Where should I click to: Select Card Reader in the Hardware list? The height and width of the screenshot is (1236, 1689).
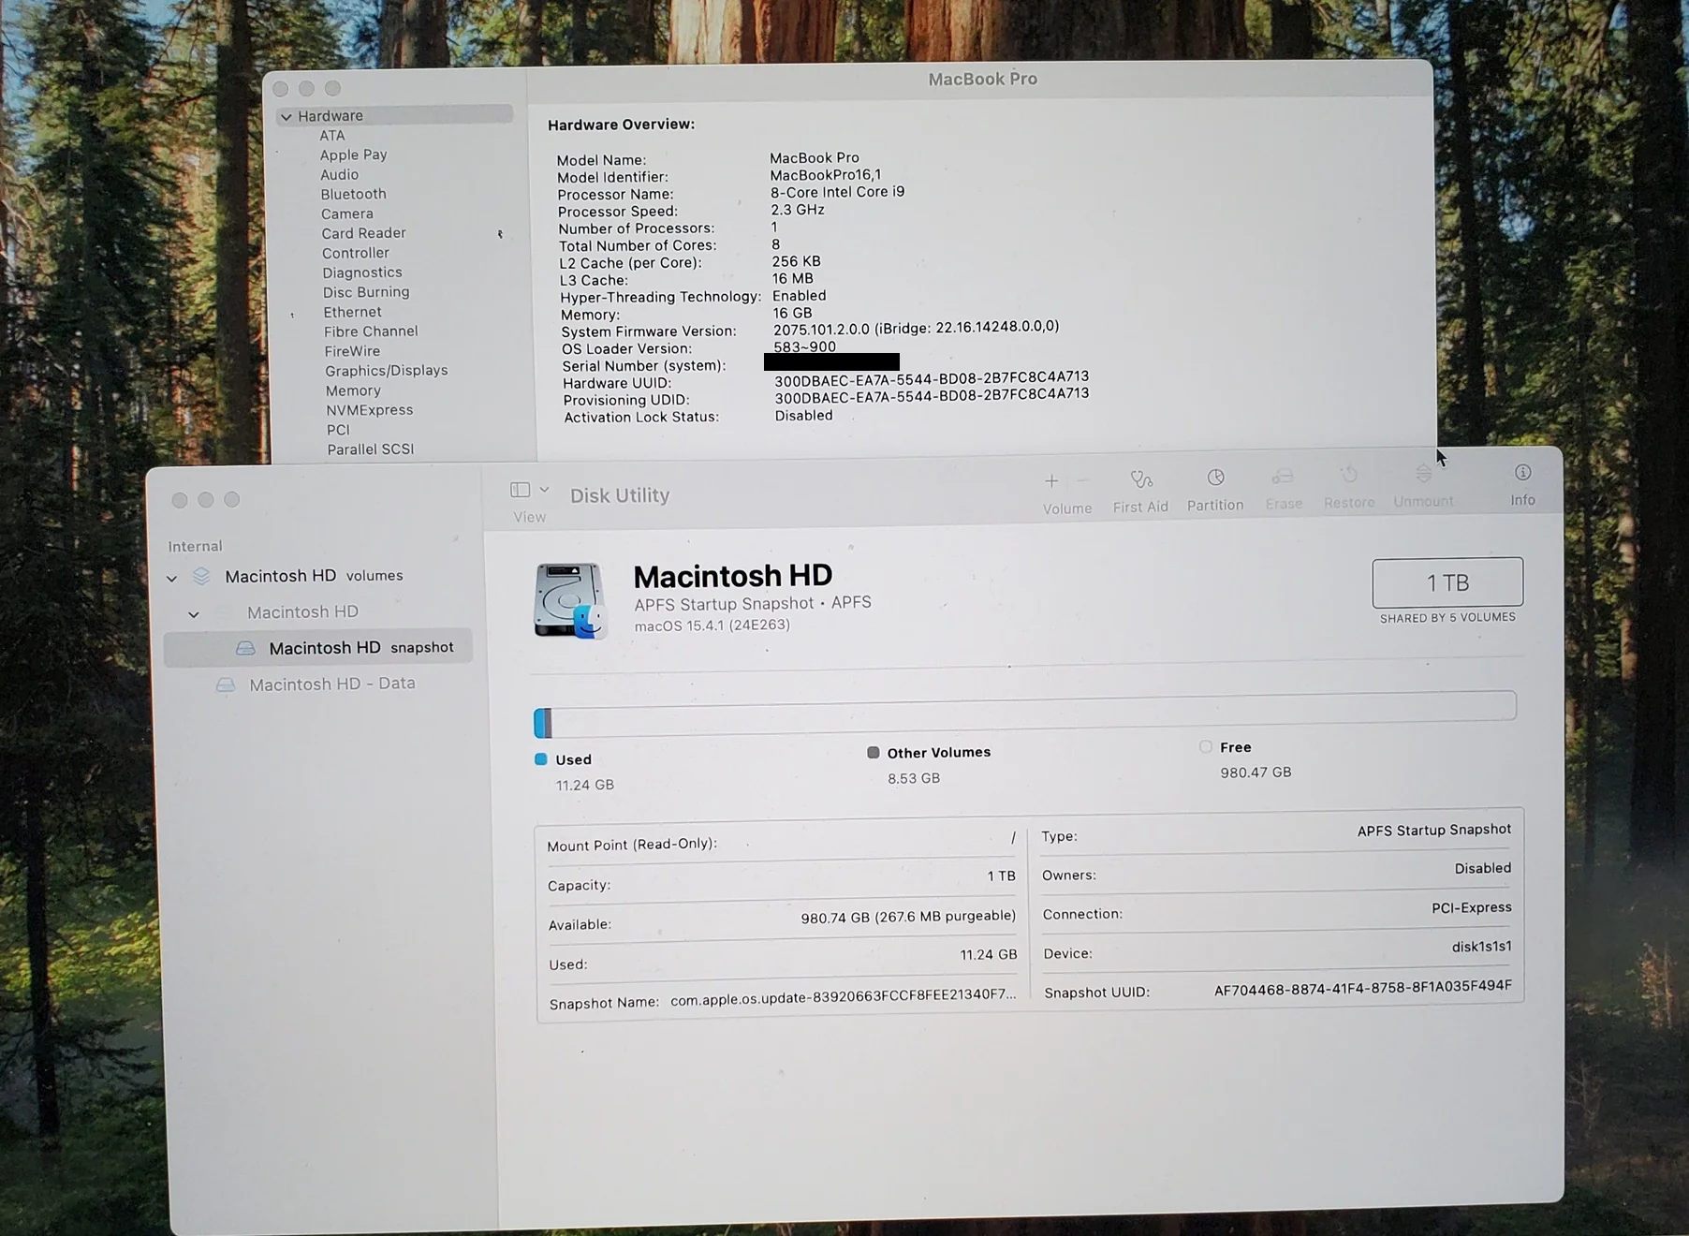[x=363, y=233]
